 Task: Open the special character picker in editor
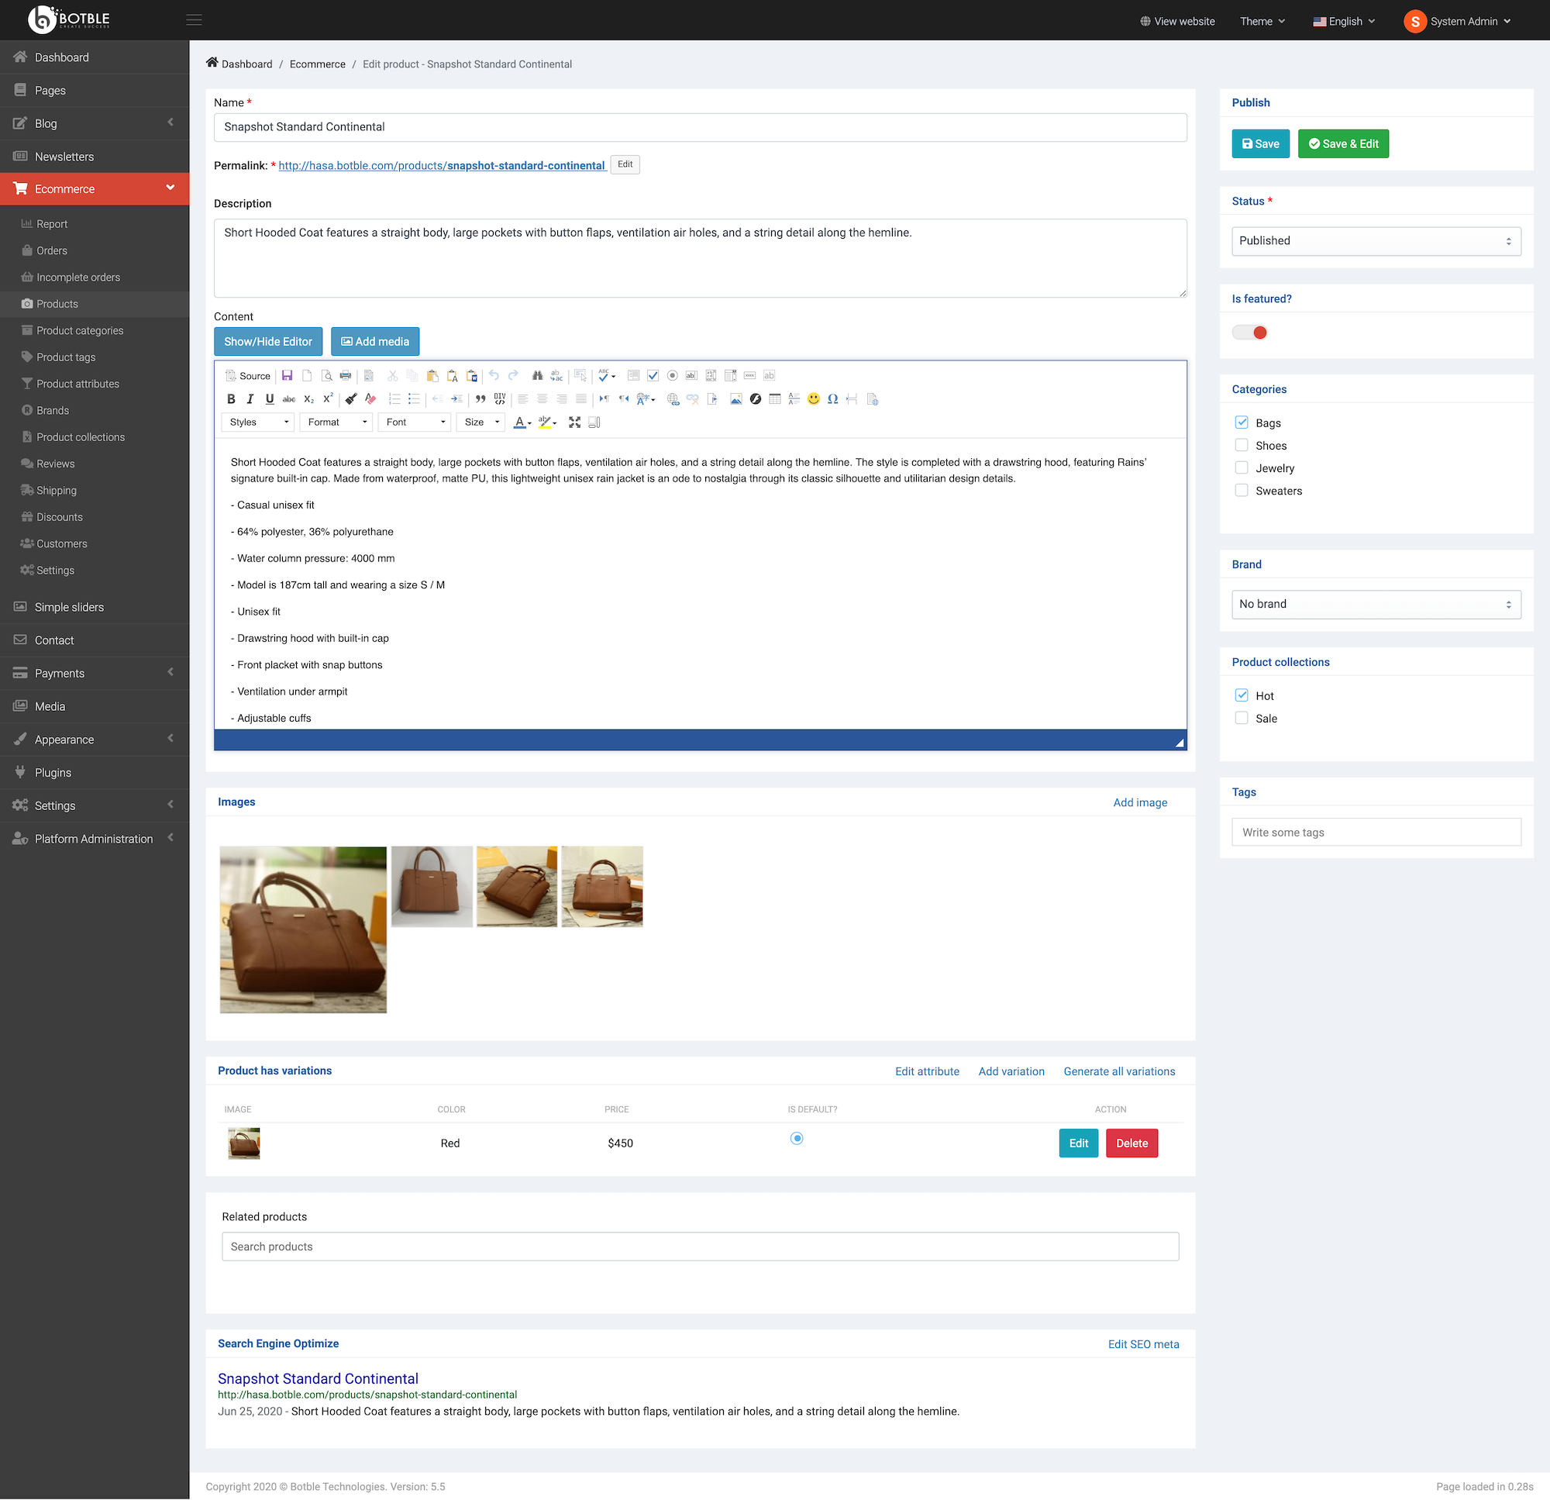834,398
